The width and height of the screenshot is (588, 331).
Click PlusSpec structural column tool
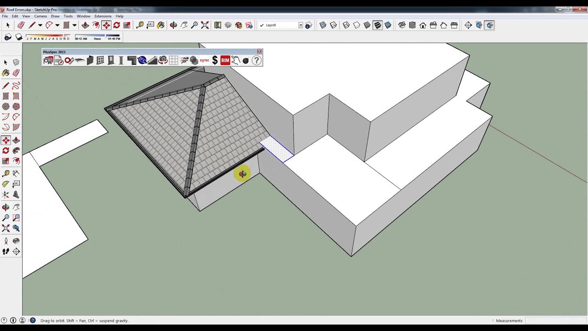pyautogui.click(x=121, y=60)
